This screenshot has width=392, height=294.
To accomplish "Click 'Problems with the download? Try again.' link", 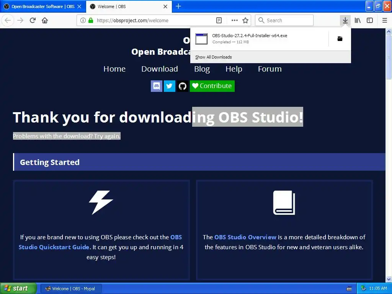I will coord(67,136).
